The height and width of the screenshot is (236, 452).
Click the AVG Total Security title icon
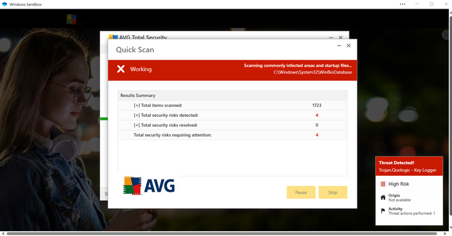pyautogui.click(x=113, y=37)
